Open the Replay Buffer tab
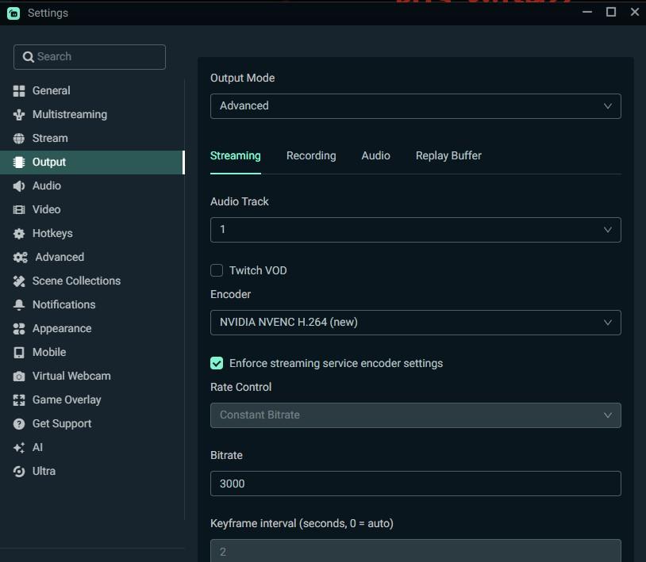Image resolution: width=646 pixels, height=562 pixels. pyautogui.click(x=448, y=156)
